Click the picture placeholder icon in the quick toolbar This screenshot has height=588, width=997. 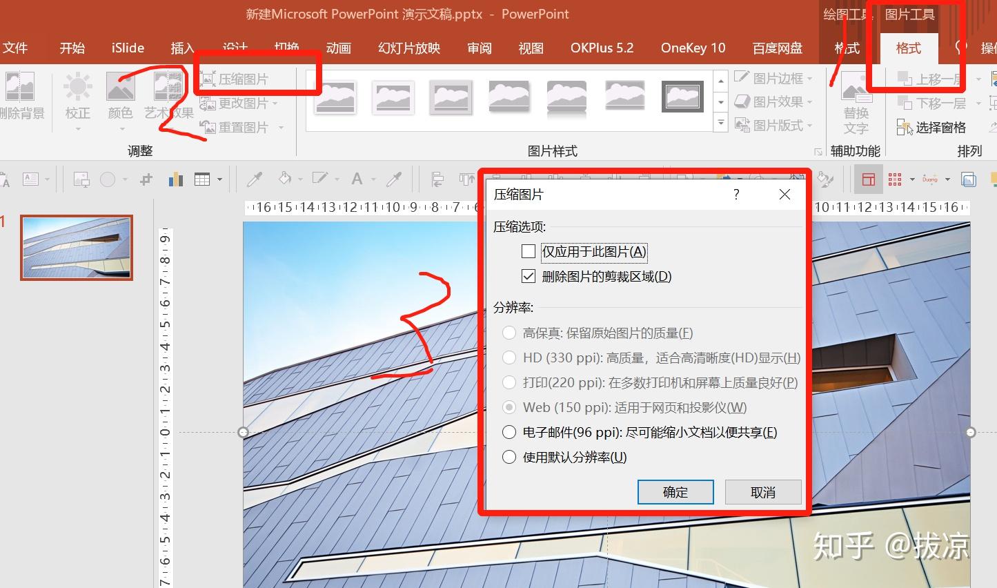point(81,179)
